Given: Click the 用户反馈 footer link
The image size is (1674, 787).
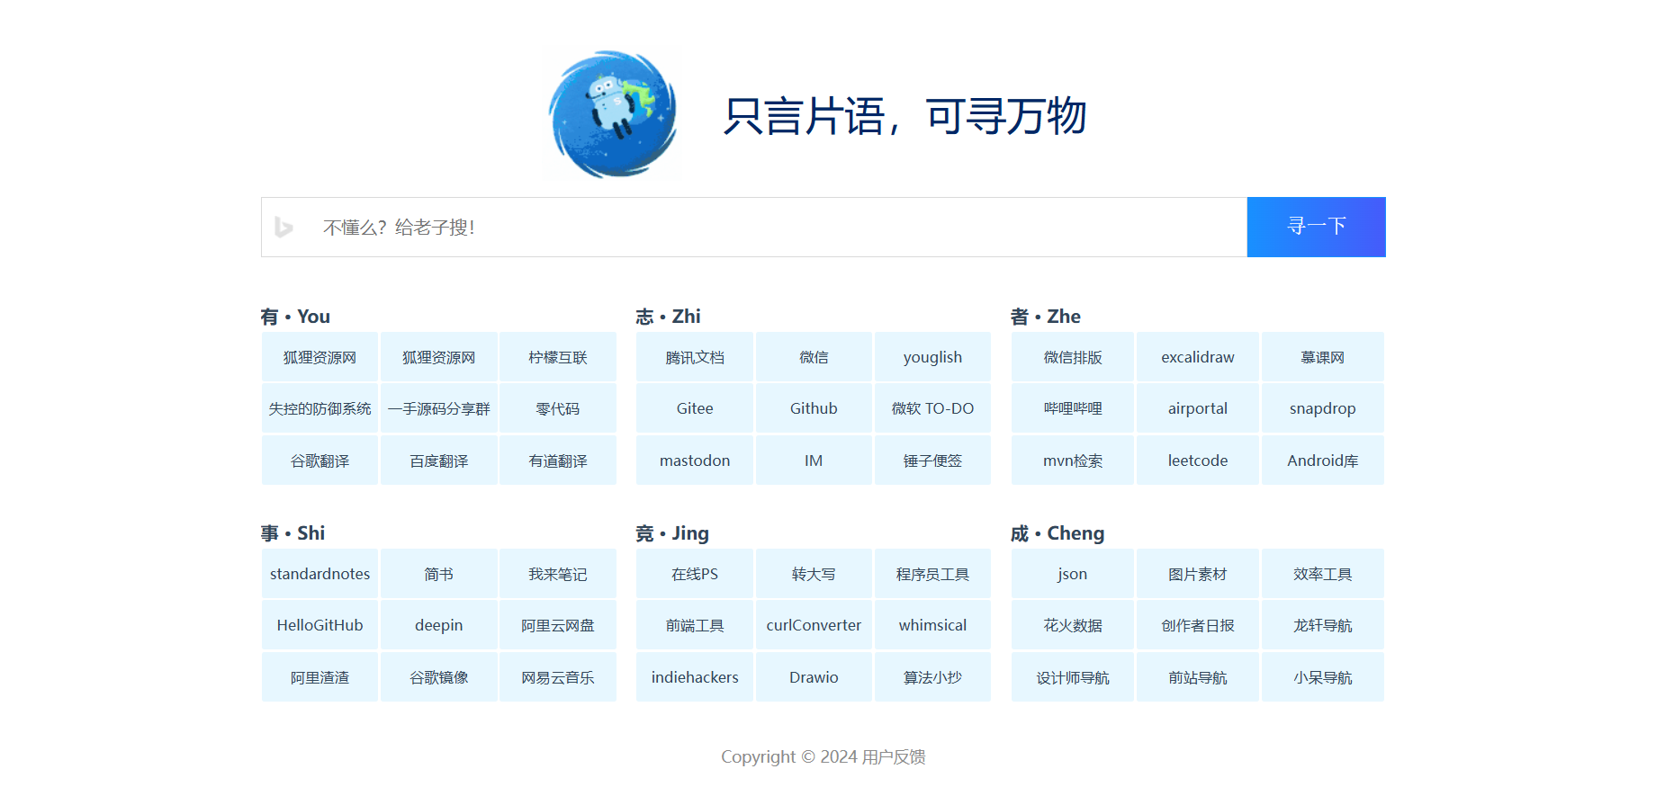Looking at the screenshot, I should click(x=894, y=757).
